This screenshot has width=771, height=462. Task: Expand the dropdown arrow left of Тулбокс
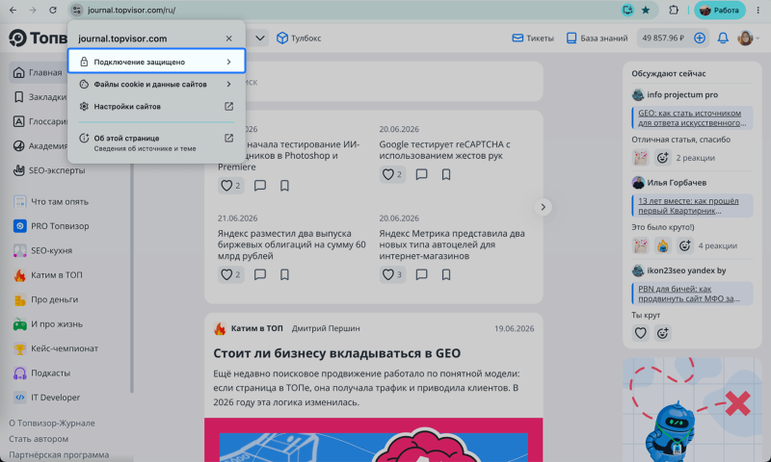(260, 38)
